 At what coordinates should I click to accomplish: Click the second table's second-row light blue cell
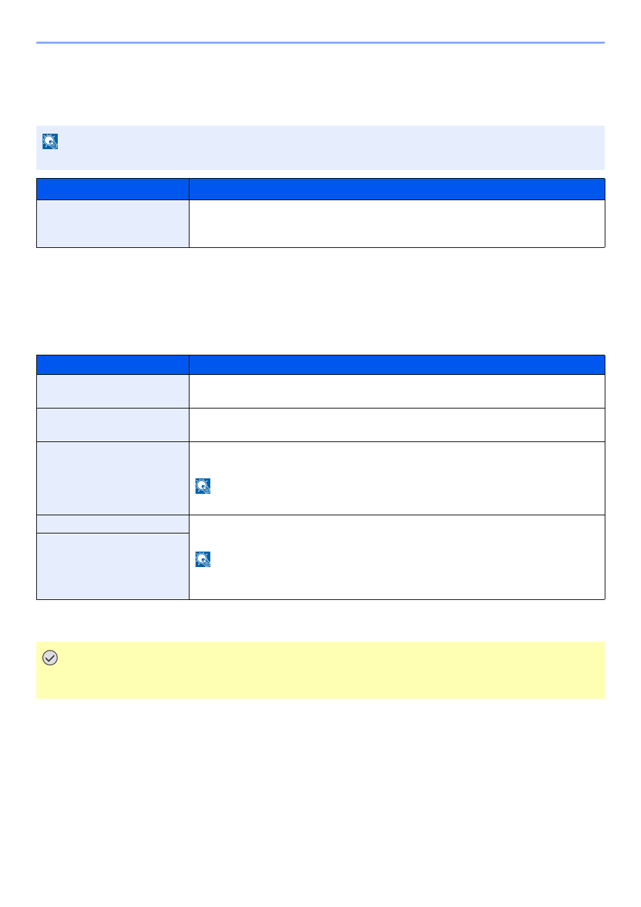coord(113,425)
